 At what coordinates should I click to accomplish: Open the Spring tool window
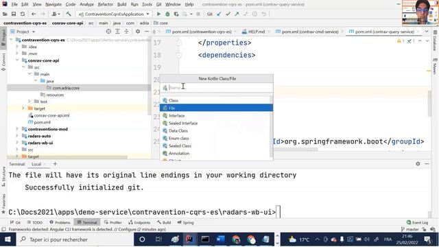[x=186, y=222]
